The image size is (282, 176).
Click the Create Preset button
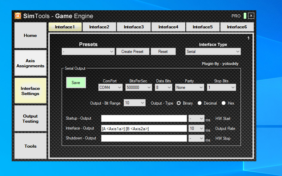(133, 52)
